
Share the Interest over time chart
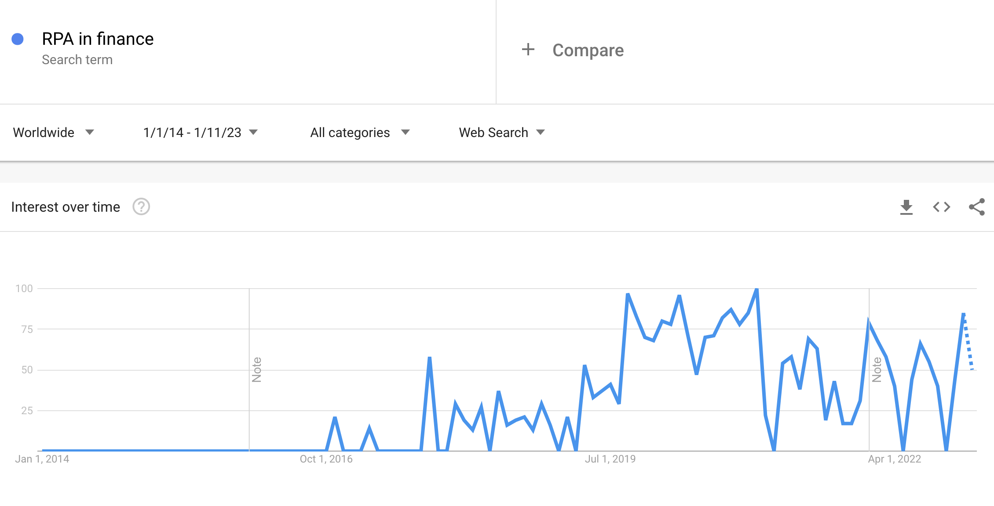(976, 207)
